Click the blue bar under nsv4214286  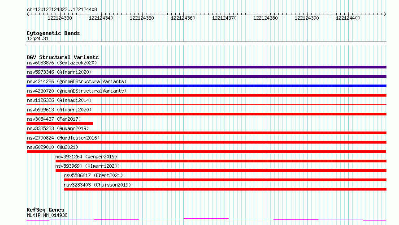click(x=206, y=86)
